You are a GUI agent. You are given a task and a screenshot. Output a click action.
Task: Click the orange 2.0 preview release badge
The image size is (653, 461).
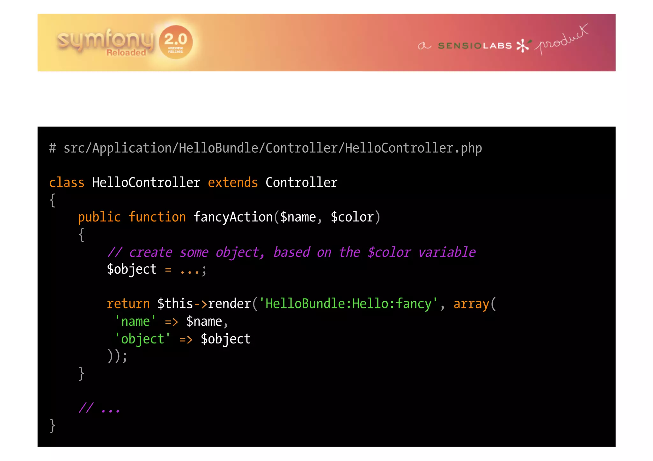tap(175, 42)
